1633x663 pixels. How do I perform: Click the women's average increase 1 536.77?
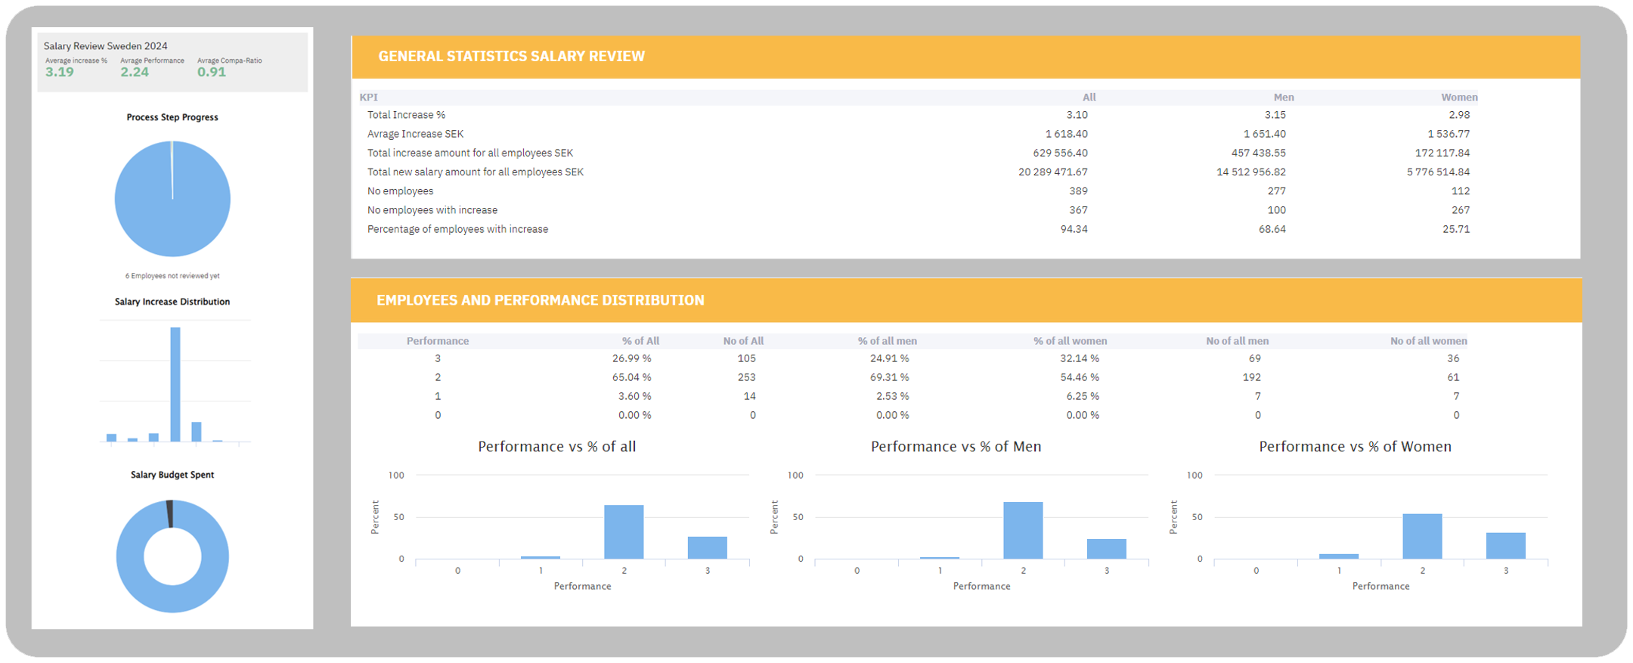1449,134
